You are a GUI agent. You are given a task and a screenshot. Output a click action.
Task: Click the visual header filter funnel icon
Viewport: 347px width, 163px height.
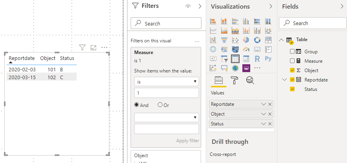coord(82,47)
